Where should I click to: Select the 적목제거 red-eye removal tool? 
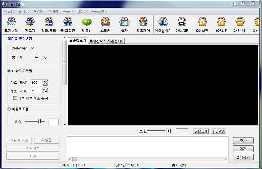point(143,25)
